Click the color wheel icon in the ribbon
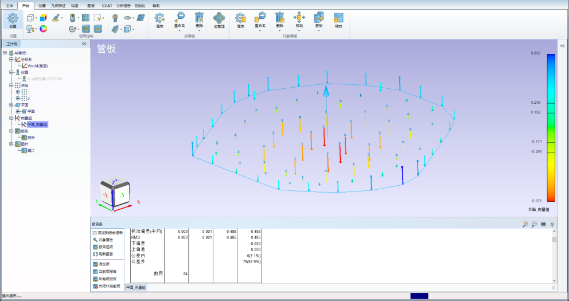569x301 pixels. click(43, 29)
